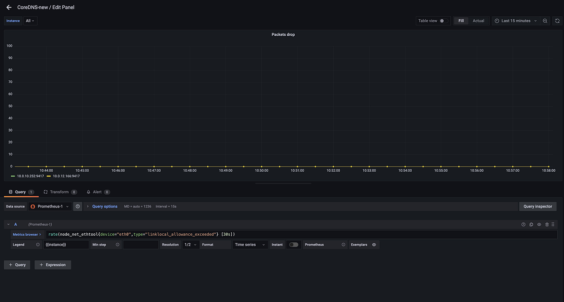This screenshot has height=302, width=564.
Task: Open the Last 15 minutes time picker
Action: point(515,21)
